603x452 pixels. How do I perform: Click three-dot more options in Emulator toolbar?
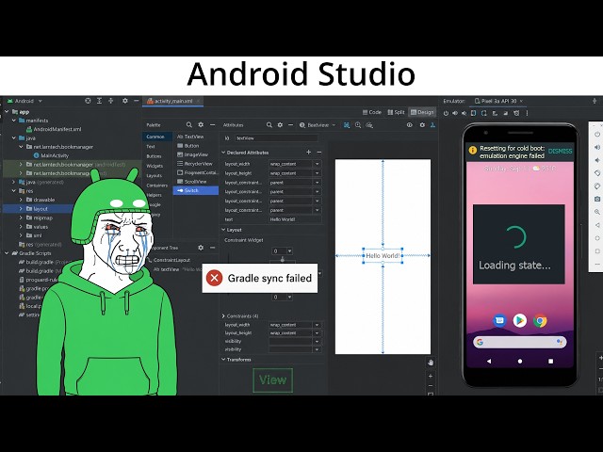tap(527, 113)
